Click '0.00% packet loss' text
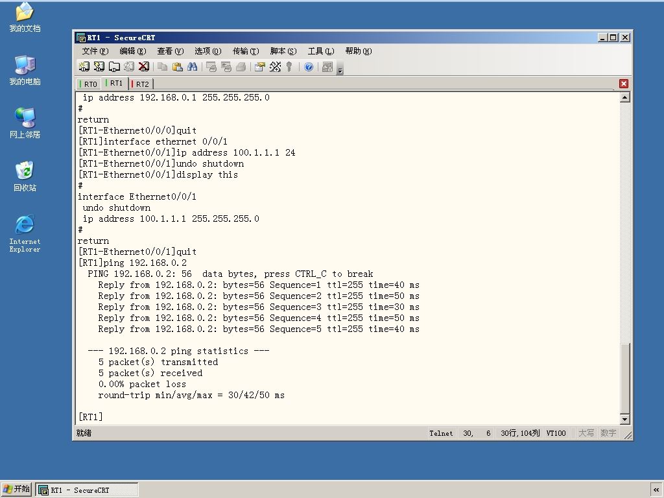This screenshot has width=664, height=498. tap(142, 384)
